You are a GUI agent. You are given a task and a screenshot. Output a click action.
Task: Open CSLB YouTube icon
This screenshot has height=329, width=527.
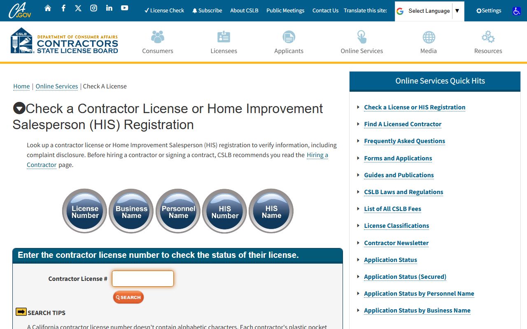[124, 8]
